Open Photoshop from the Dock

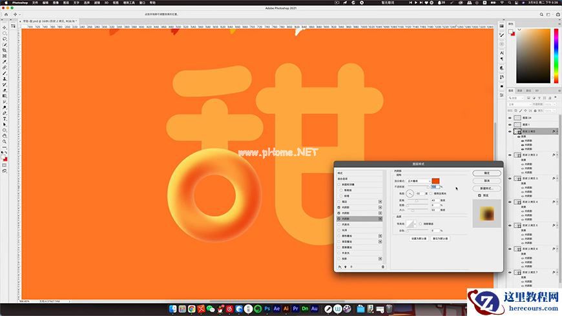coord(267,308)
